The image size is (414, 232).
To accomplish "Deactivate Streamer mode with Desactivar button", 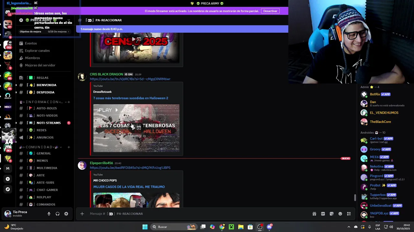I will [270, 11].
